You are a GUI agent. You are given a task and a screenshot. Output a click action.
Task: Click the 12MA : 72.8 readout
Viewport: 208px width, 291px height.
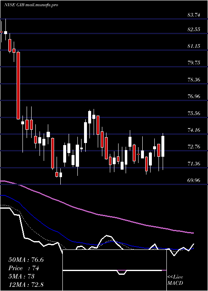point(26,285)
